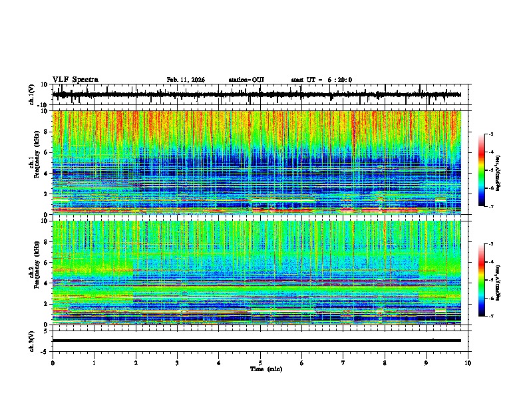The image size is (527, 407).
Task: Click the ch.1 "Frequency (kHz)" axis label
Action: (x=37, y=155)
